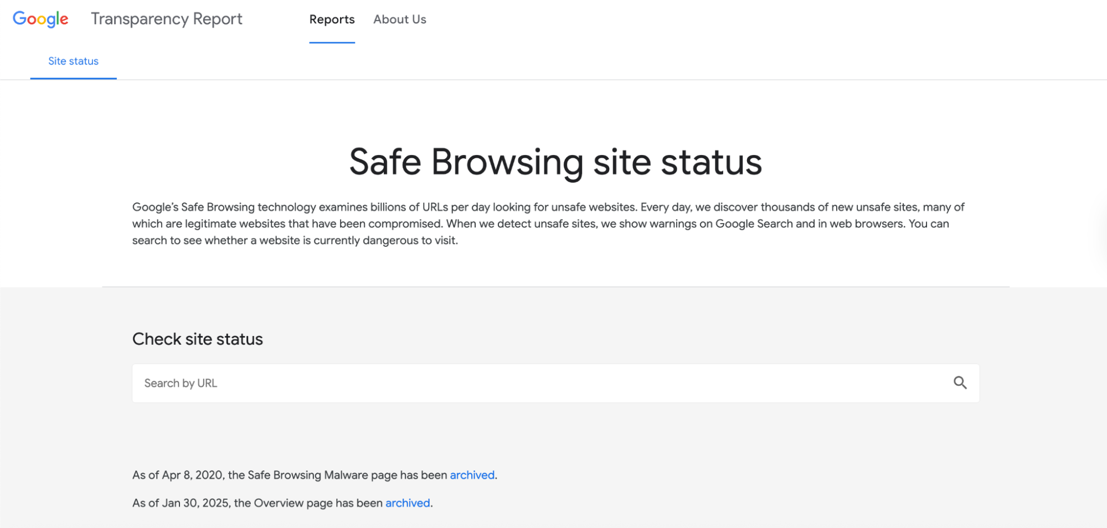Open the Transparency Report title link
Image resolution: width=1107 pixels, height=528 pixels.
[167, 19]
